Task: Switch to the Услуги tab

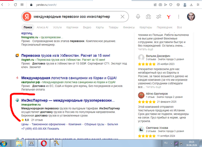Action: [57, 27]
